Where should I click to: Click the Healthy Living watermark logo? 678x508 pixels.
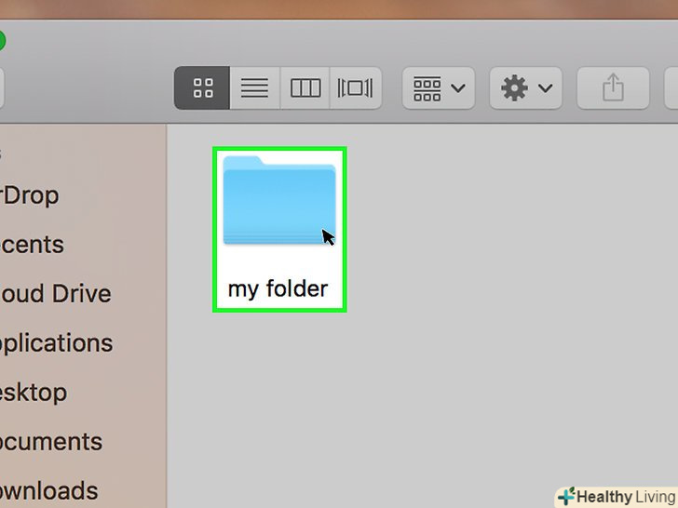(x=617, y=497)
